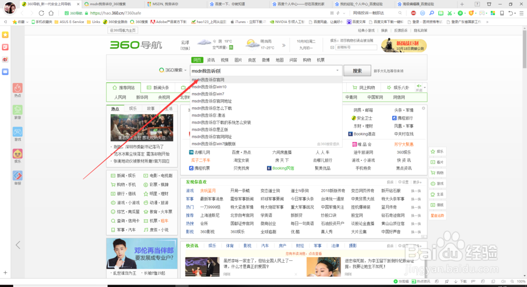Click inside the msdn我告诉你 search field
Viewport: 527px width, 287px height.
(x=266, y=71)
